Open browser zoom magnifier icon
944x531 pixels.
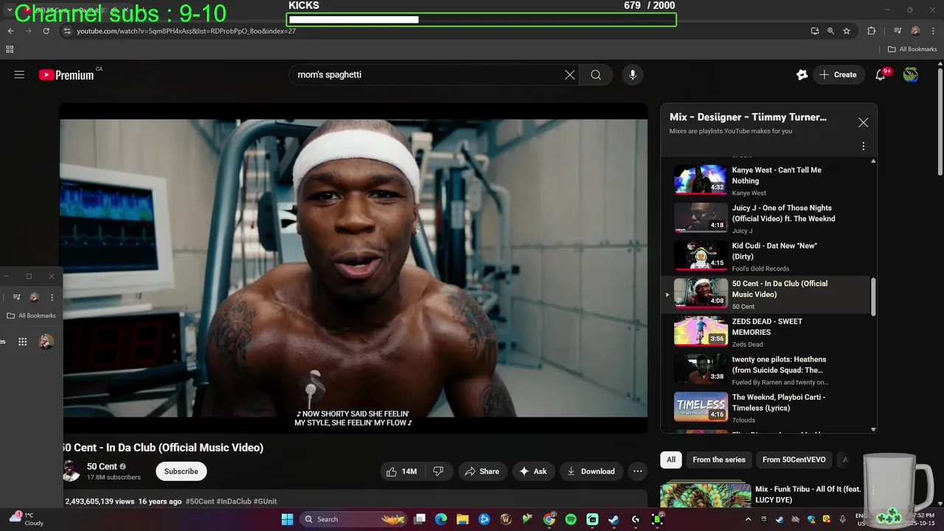(830, 31)
